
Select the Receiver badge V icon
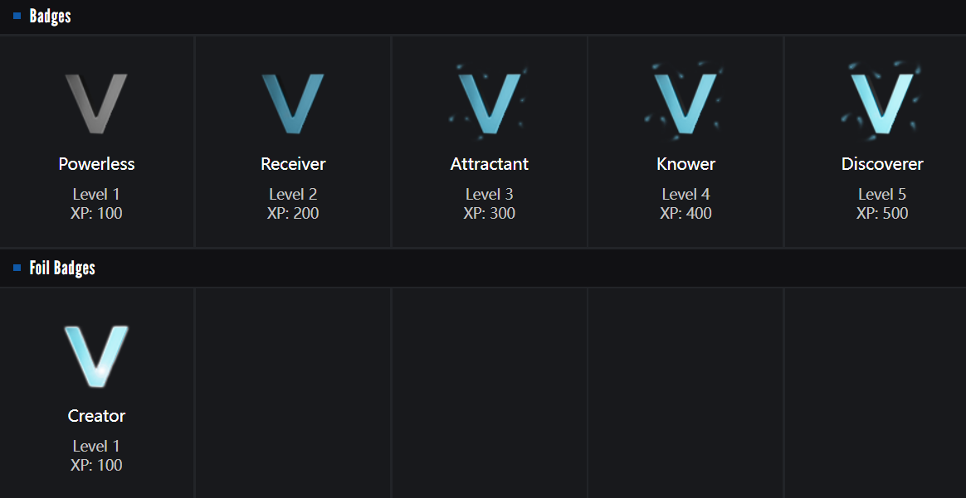[x=293, y=104]
